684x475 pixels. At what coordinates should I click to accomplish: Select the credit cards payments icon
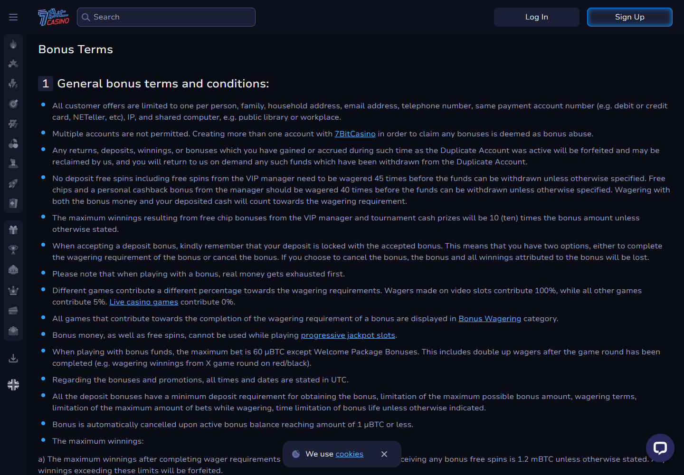click(13, 311)
